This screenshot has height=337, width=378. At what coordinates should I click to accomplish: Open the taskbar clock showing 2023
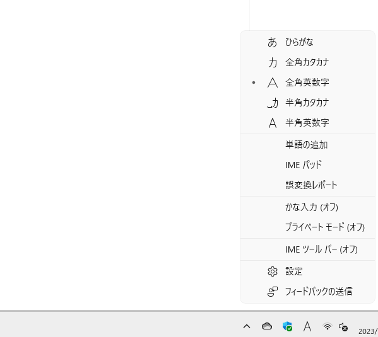pos(368,331)
